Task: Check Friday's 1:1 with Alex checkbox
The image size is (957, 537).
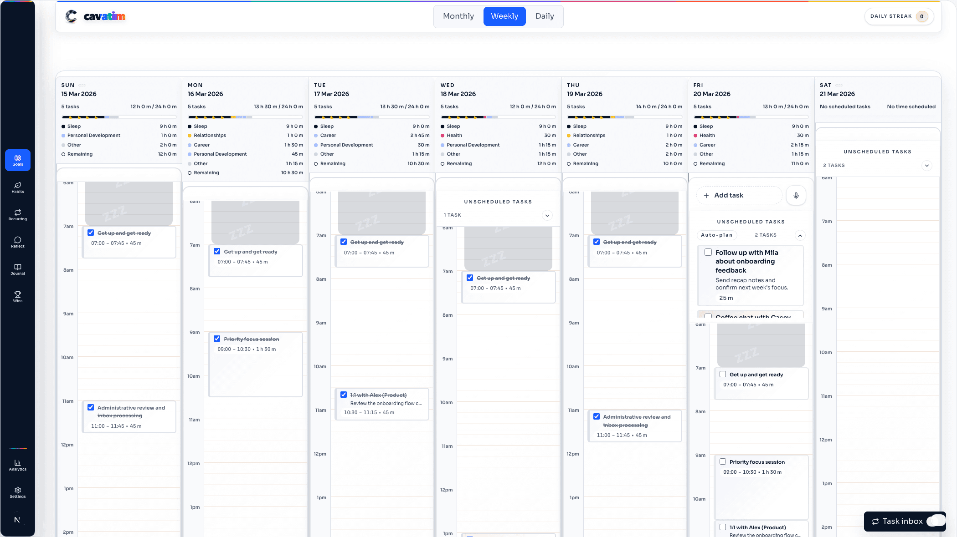Action: pos(723,527)
